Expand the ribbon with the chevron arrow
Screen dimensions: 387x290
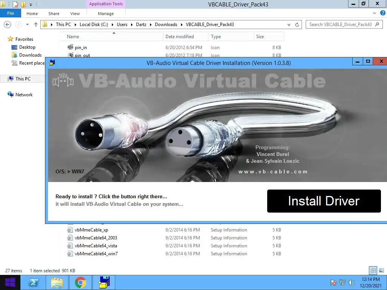375,13
